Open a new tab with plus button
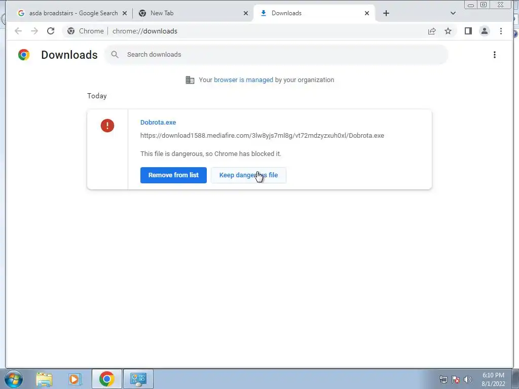Viewport: 519px width, 389px height. pyautogui.click(x=386, y=13)
